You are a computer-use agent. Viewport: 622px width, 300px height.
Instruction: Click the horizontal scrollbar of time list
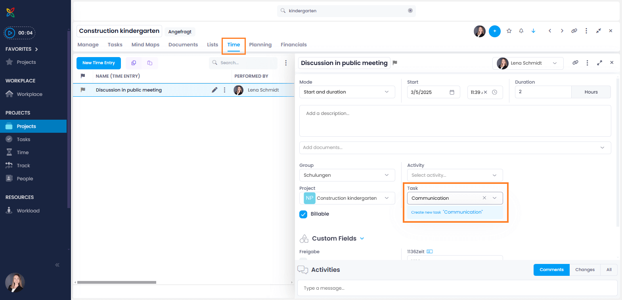[117, 283]
